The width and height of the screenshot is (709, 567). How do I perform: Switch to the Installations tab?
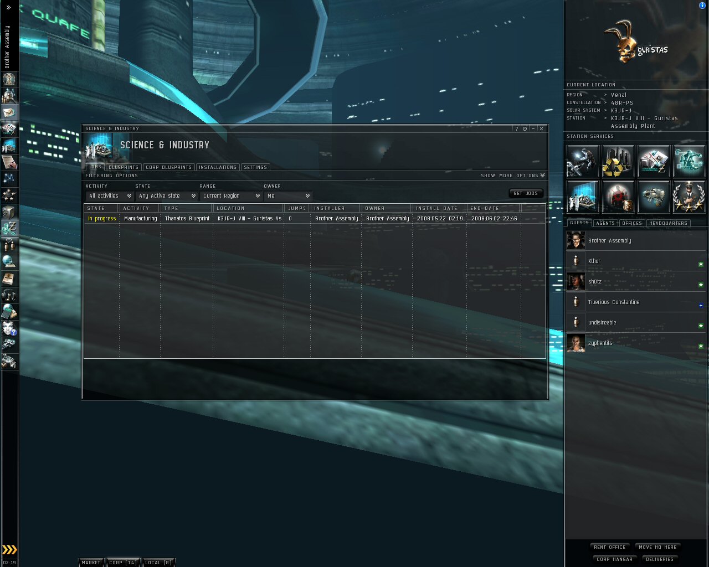pos(218,167)
